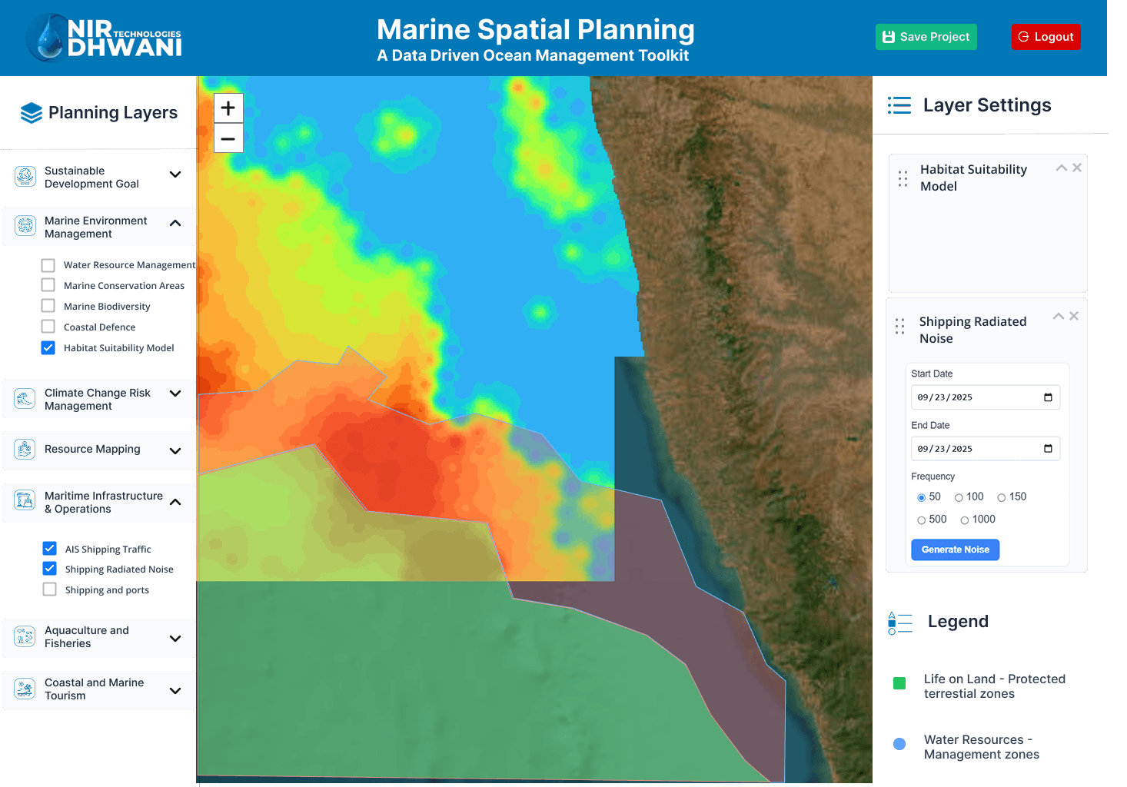1127x787 pixels.
Task: Collapse the Shipping Radiated Noise panel
Action: (x=1059, y=316)
